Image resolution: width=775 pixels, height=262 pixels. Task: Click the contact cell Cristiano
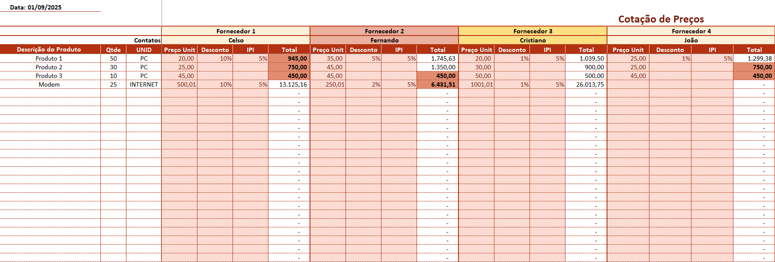click(x=533, y=40)
